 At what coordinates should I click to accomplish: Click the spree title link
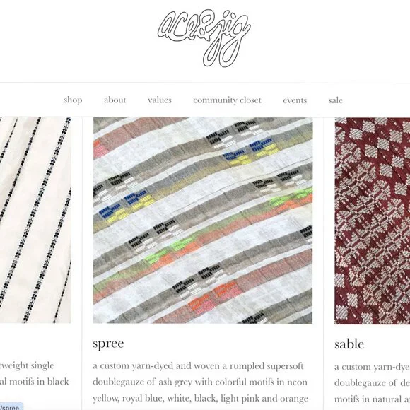pos(108,344)
